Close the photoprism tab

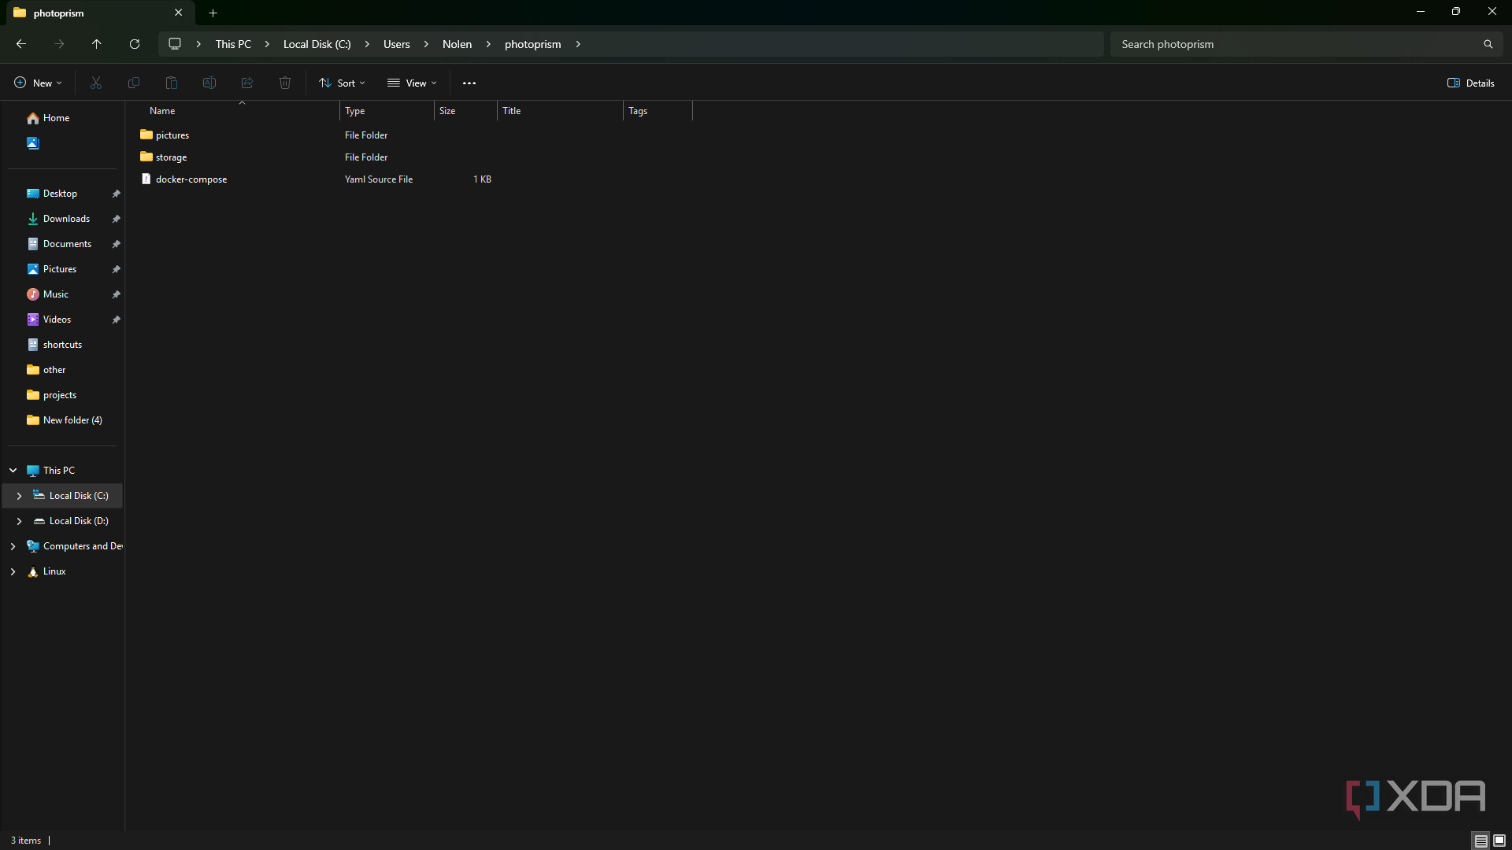[179, 13]
